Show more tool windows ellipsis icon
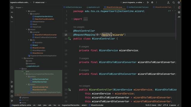The height and width of the screenshot is (107, 191). point(12,22)
